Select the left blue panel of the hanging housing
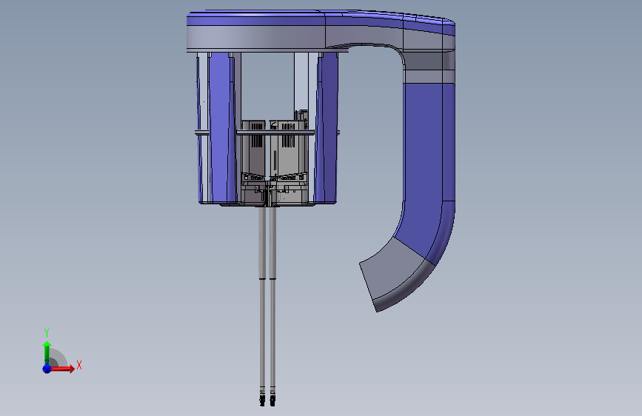Viewport: 642px width, 416px height. pos(220,128)
